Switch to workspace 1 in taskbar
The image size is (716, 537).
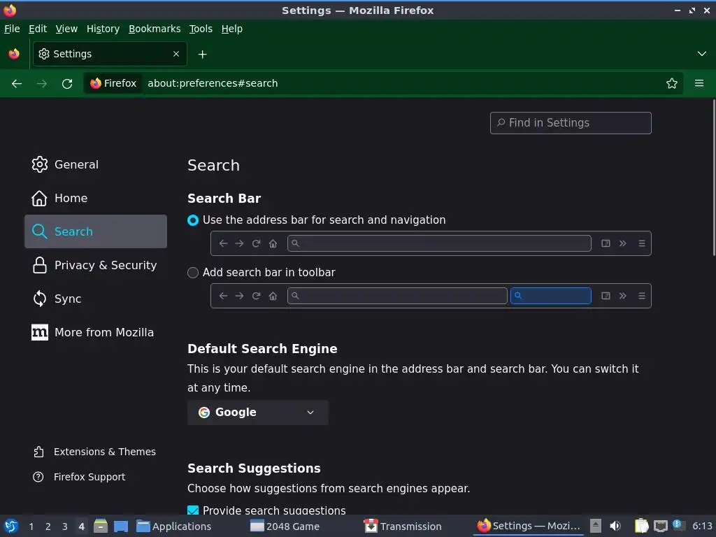(31, 527)
